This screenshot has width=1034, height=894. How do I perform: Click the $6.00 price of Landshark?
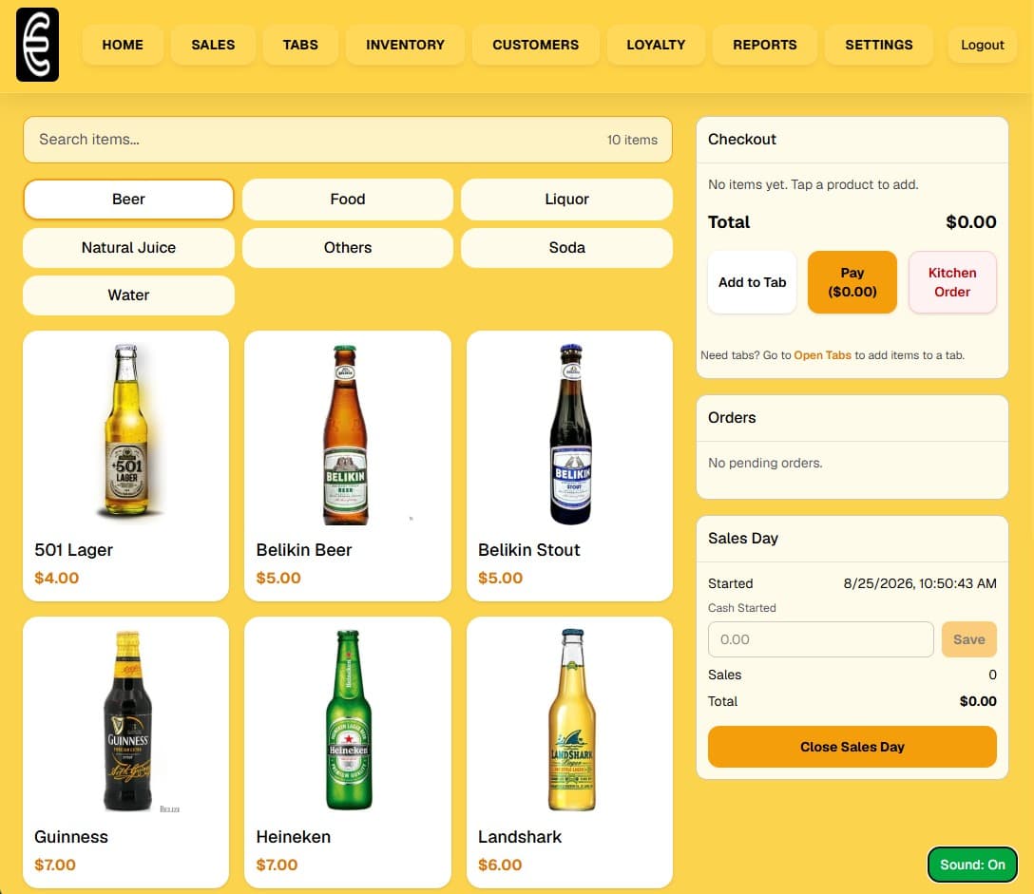click(500, 865)
